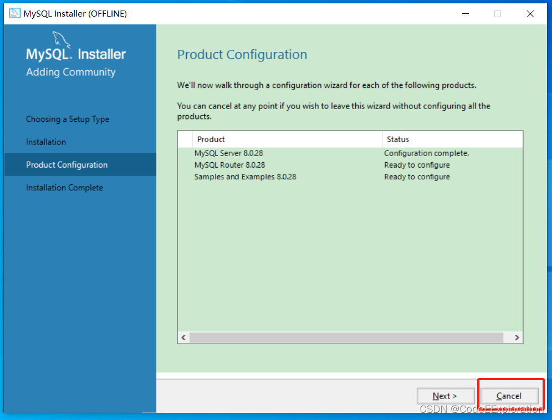Click Ready to configure status for Samples and Examples
552x420 pixels.
417,177
